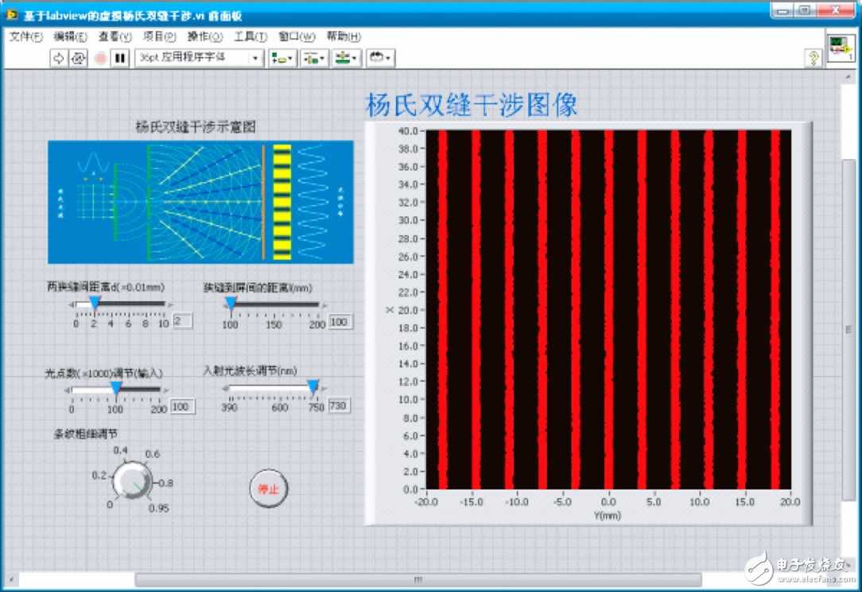Click the 条纹粗细调节 knob
Image resolution: width=862 pixels, height=592 pixels.
(x=133, y=481)
